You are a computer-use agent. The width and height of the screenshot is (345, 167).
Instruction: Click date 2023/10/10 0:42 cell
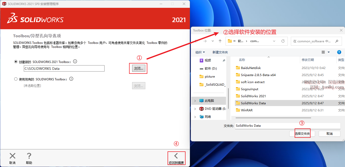click(313, 68)
